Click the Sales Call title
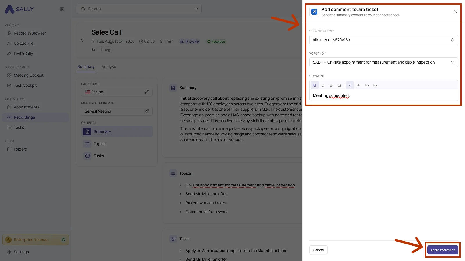Image resolution: width=465 pixels, height=261 pixels. [107, 32]
